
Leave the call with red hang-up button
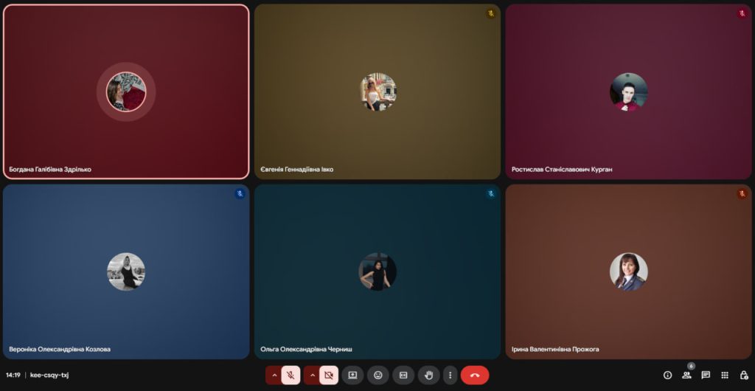tap(475, 375)
